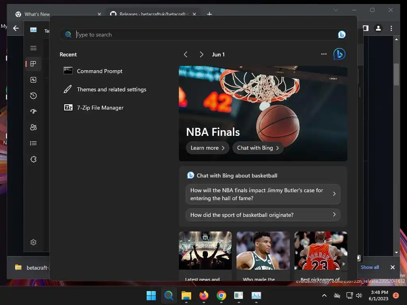
Task: Click Jun 1 date label
Action: [x=218, y=54]
